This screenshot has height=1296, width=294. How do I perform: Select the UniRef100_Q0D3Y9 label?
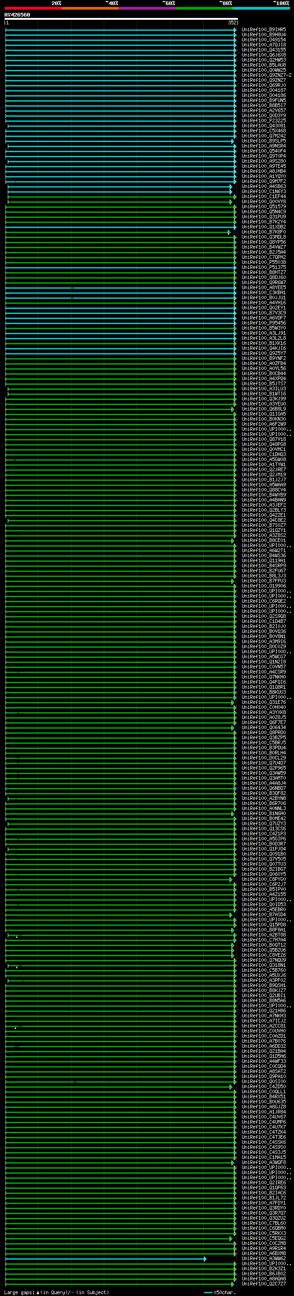click(263, 116)
